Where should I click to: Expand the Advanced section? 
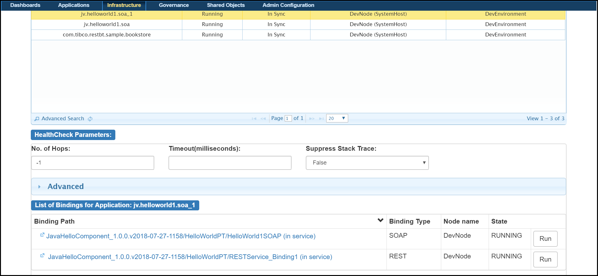click(65, 187)
